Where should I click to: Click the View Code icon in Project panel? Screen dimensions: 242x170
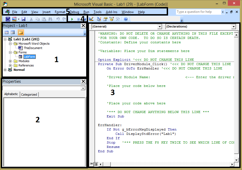(x=7, y=32)
